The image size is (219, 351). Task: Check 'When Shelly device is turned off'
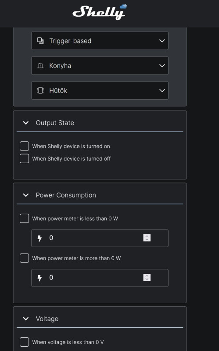pos(25,158)
